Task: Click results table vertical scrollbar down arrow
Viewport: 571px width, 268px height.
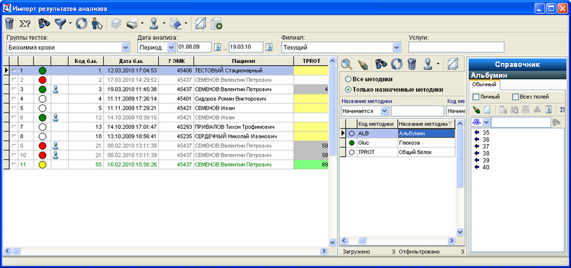Action: click(x=332, y=242)
